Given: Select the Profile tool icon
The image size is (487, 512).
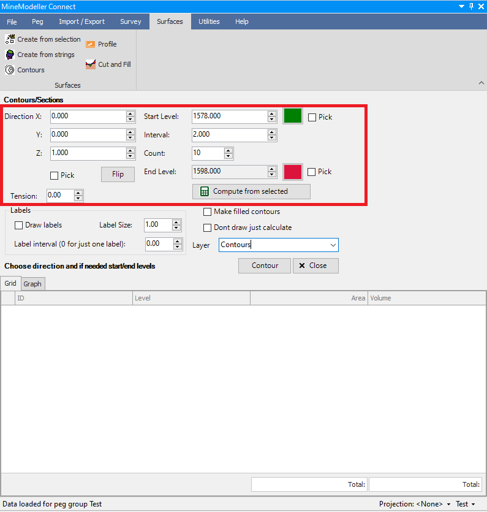Looking at the screenshot, I should 91,44.
